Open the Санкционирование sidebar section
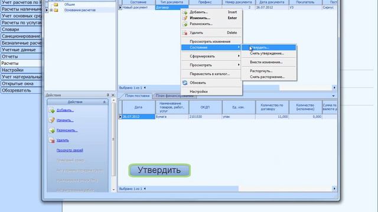Screen dimensions: 378x212 21,36
